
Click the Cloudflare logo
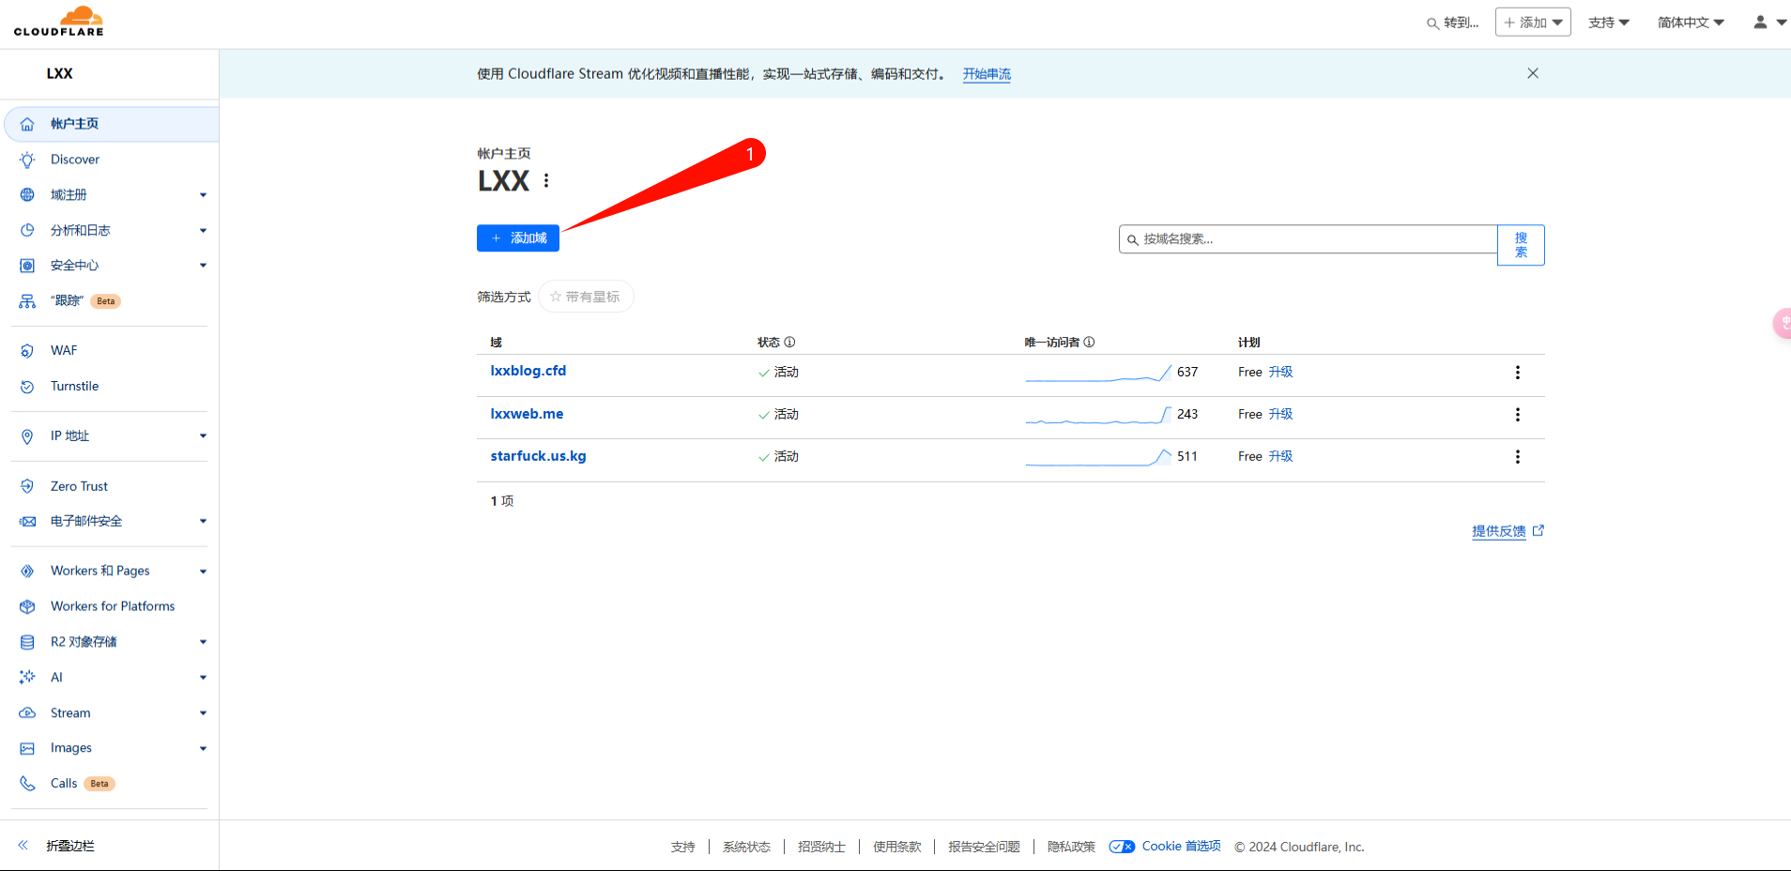point(59,22)
